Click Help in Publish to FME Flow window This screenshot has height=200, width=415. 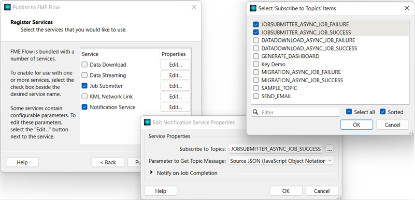point(22,162)
